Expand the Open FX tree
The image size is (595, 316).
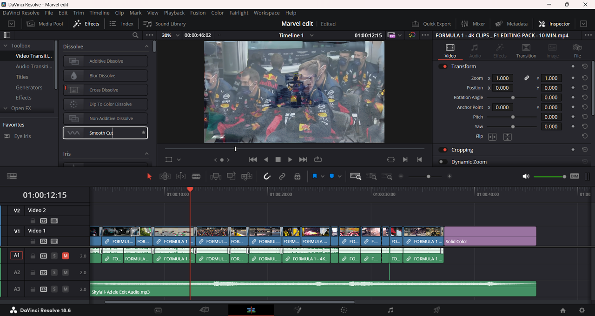click(6, 108)
